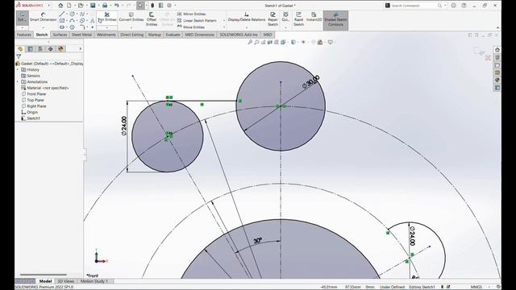Select the Line sketch tool

[x=62, y=14]
